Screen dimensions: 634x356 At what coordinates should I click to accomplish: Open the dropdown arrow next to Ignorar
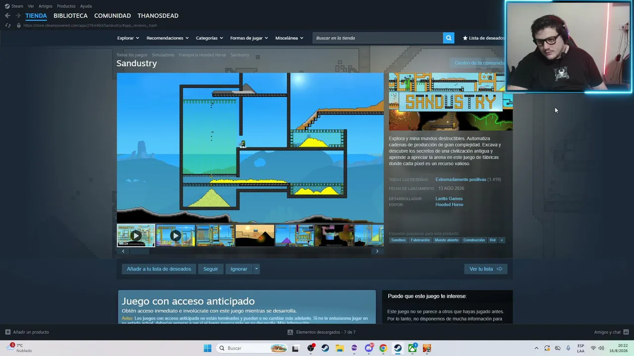[256, 269]
